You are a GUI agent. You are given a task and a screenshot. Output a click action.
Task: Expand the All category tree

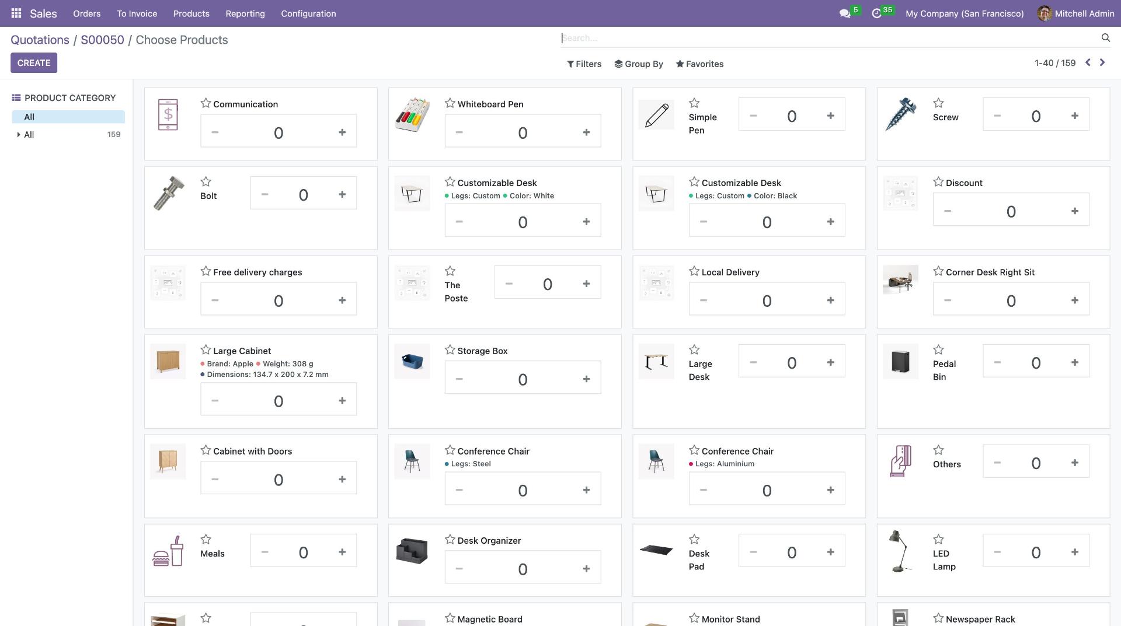(x=18, y=135)
